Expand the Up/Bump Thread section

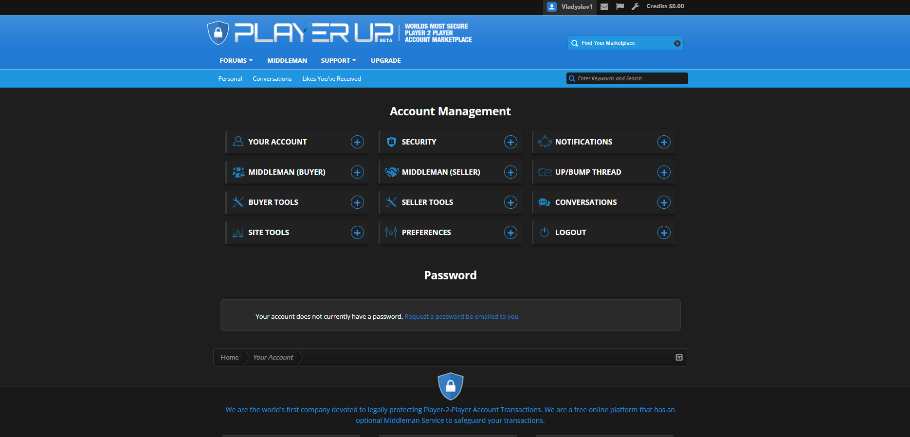(664, 172)
